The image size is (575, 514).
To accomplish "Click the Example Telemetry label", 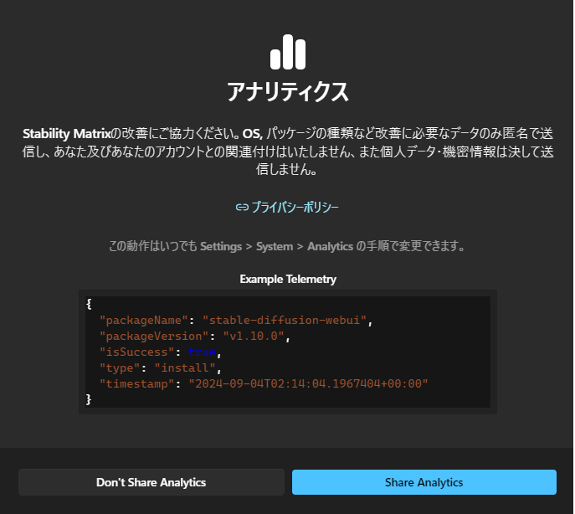I will point(287,279).
